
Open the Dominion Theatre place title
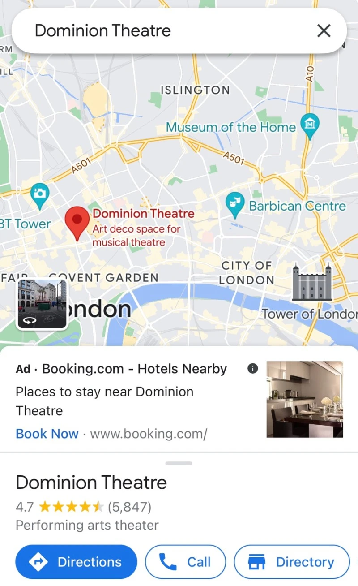91,483
